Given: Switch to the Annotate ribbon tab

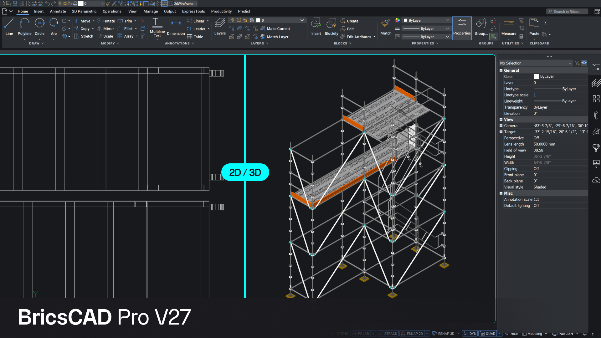Looking at the screenshot, I should click(x=58, y=11).
